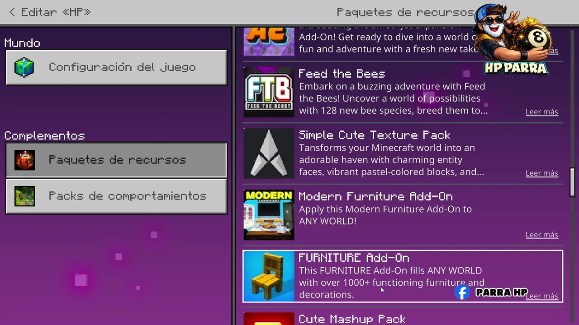This screenshot has height=325, width=579.
Task: Select the Packs de comportamientos tab
Action: tap(116, 196)
